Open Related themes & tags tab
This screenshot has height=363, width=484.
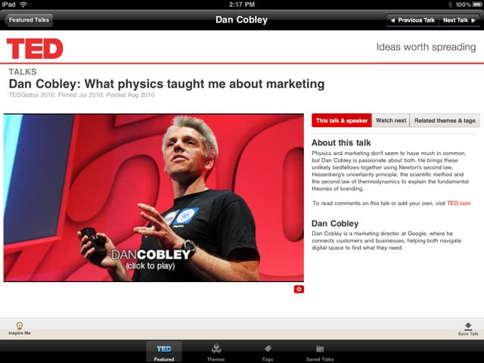(x=445, y=120)
